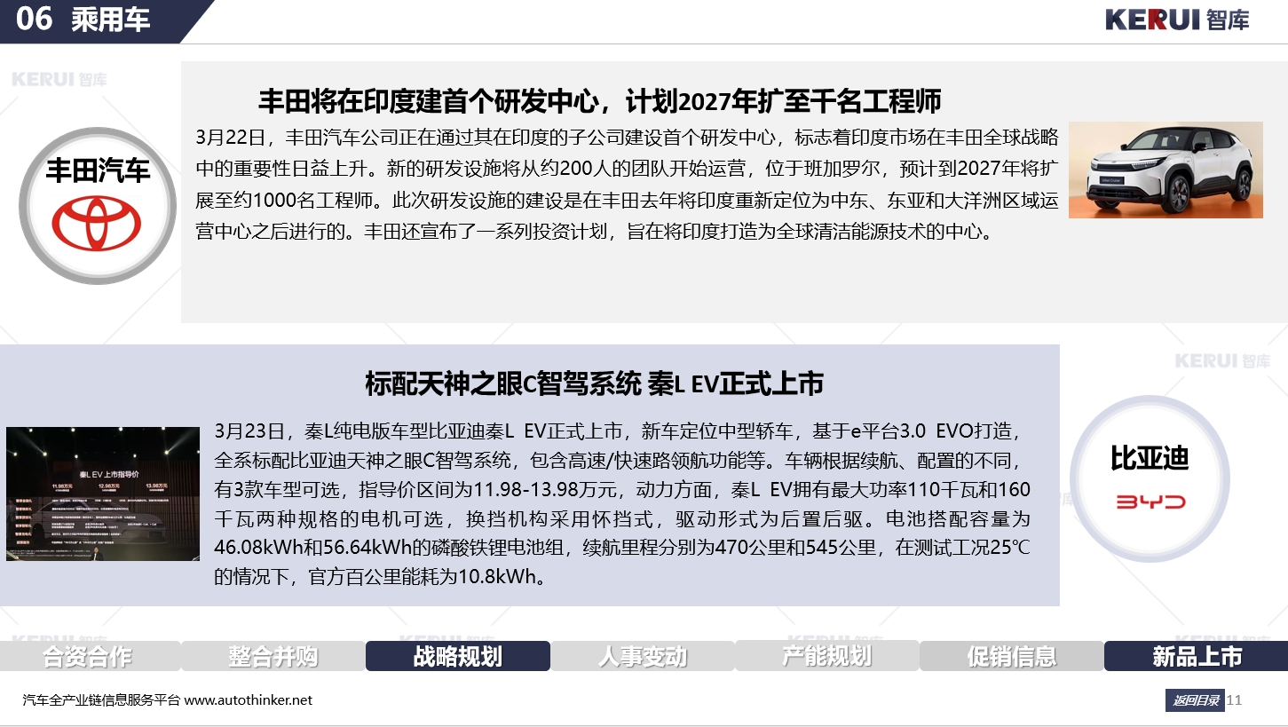Click the BYD paragraph starting 3月23日
Image resolution: width=1288 pixels, height=727 pixels.
point(622,504)
